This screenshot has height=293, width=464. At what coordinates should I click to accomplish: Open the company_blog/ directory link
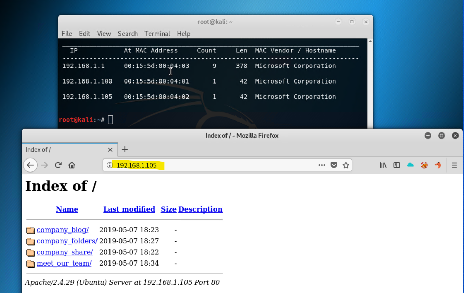click(63, 230)
